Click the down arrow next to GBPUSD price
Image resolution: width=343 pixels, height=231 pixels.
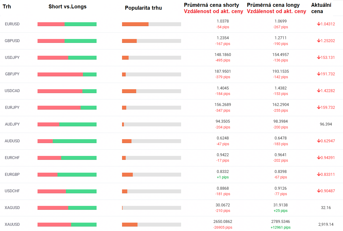(319, 41)
